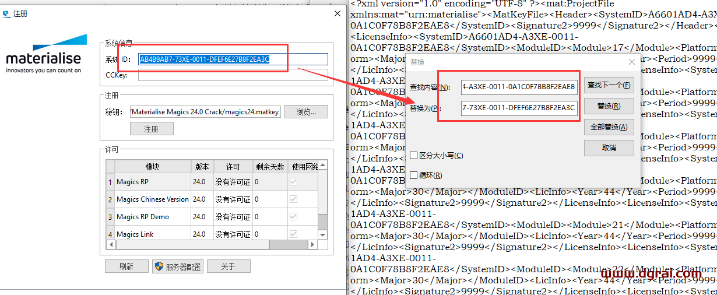Viewport: 717px width, 295px height.
Task: Click 没有许可证 cell for Magics RP Demo
Action: point(233,217)
